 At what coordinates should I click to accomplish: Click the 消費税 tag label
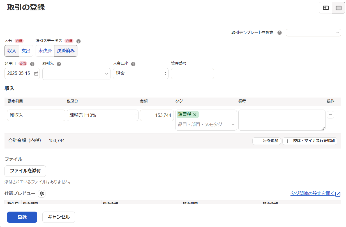tap(185, 114)
